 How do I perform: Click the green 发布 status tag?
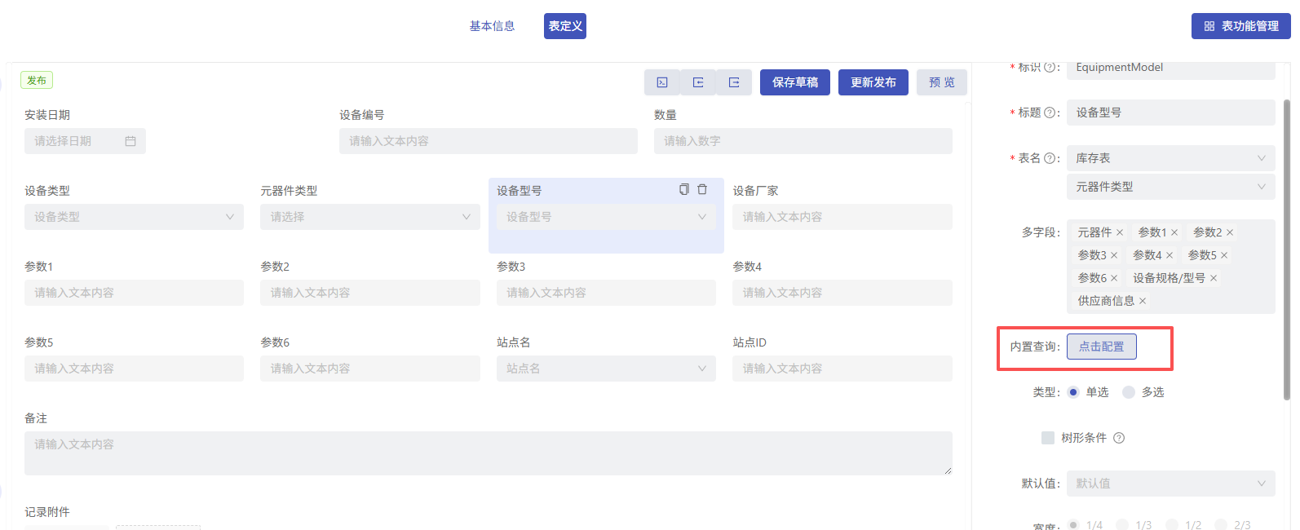(37, 81)
